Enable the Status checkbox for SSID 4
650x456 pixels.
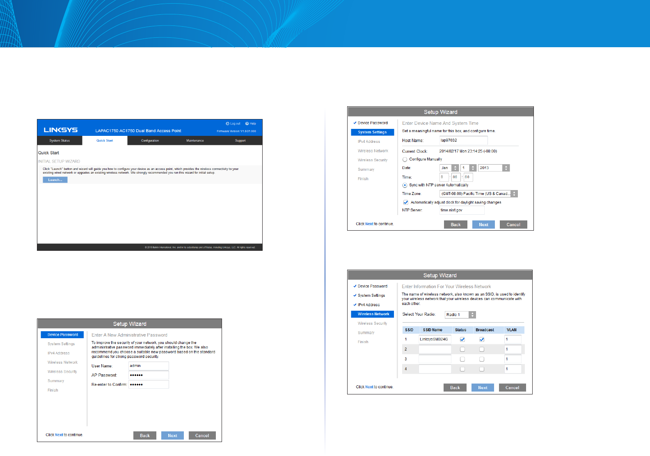click(x=462, y=369)
